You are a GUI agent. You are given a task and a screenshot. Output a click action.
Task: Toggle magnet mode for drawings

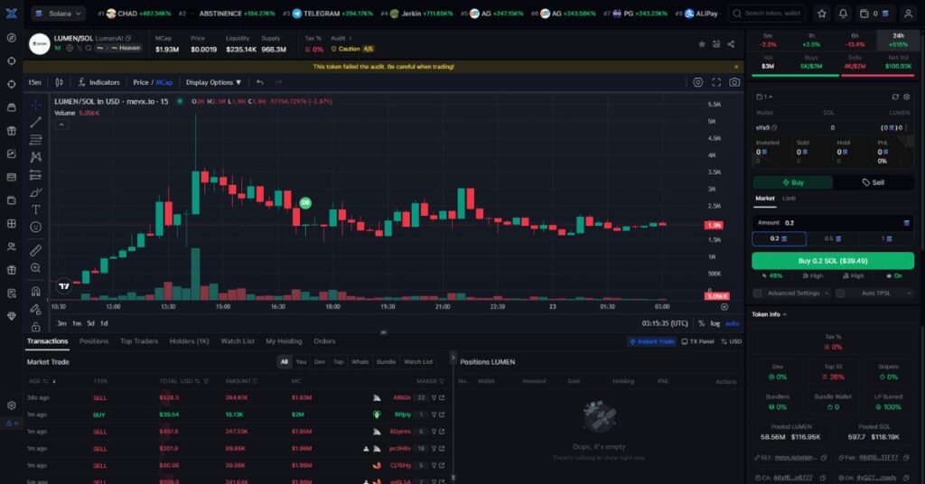click(35, 292)
